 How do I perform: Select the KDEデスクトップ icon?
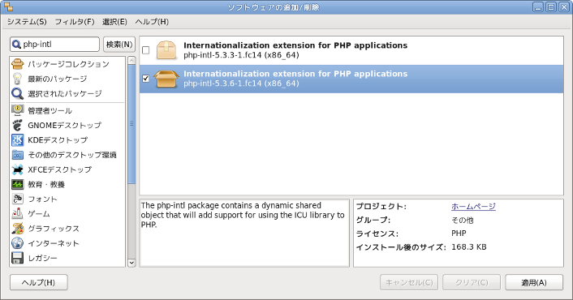[18, 140]
